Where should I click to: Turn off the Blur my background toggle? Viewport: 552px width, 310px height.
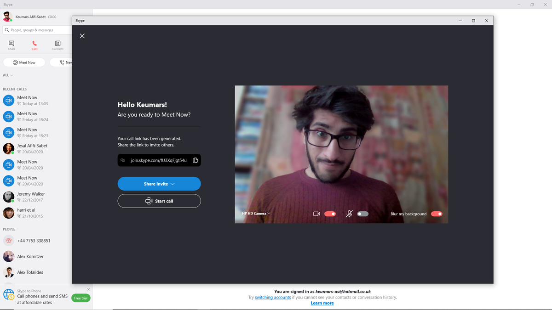coord(436,214)
